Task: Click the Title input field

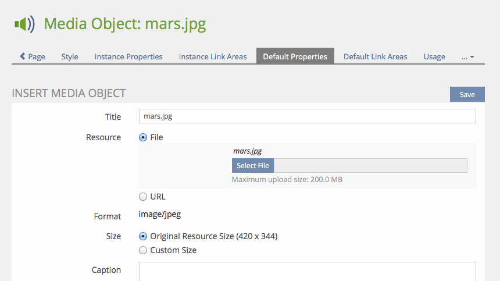Action: pos(307,116)
